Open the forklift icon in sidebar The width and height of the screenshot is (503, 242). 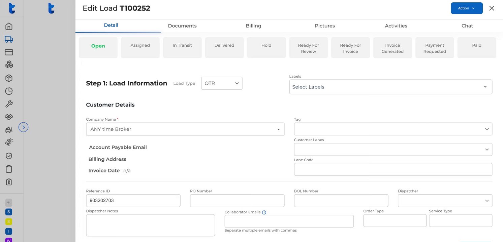click(9, 130)
